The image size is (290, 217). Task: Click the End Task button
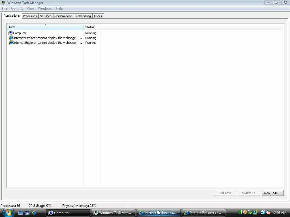coord(225,193)
